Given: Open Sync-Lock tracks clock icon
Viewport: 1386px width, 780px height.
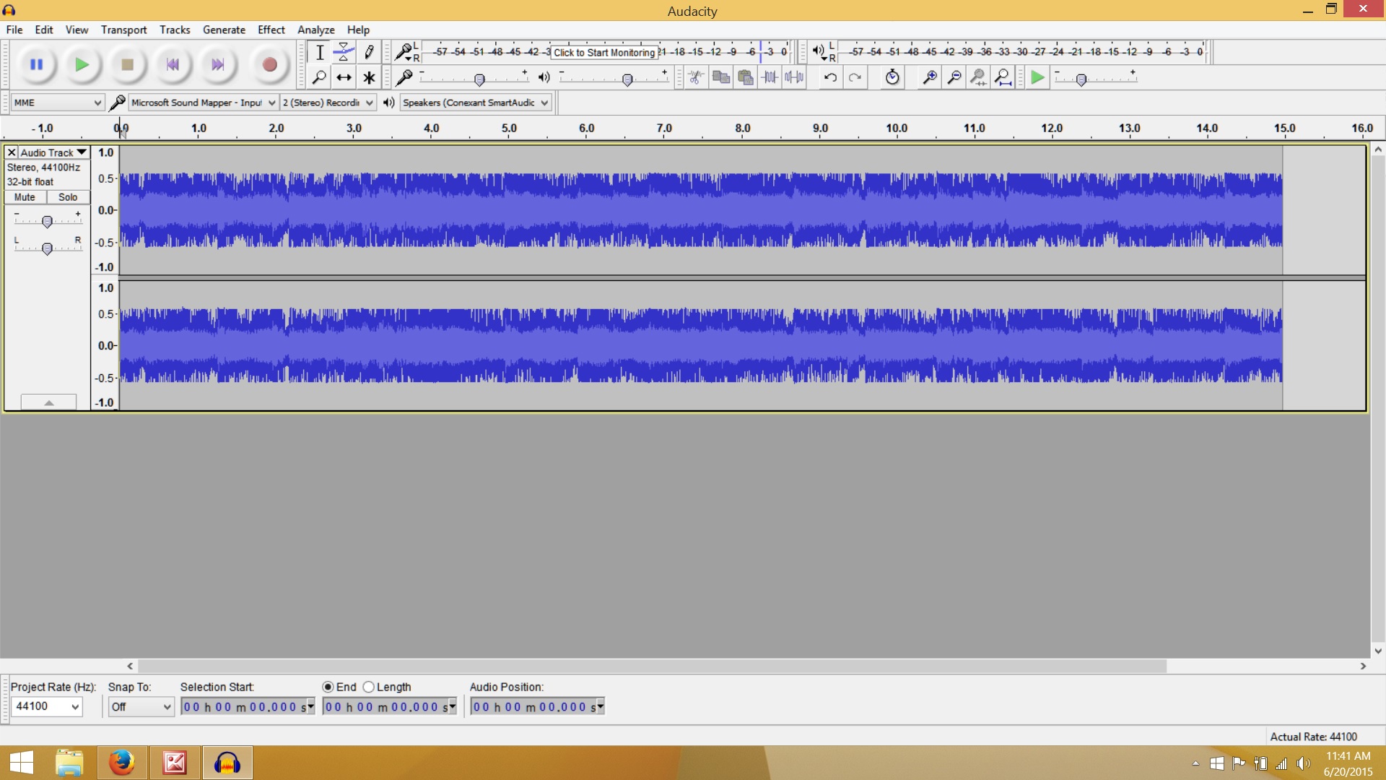Looking at the screenshot, I should point(892,77).
